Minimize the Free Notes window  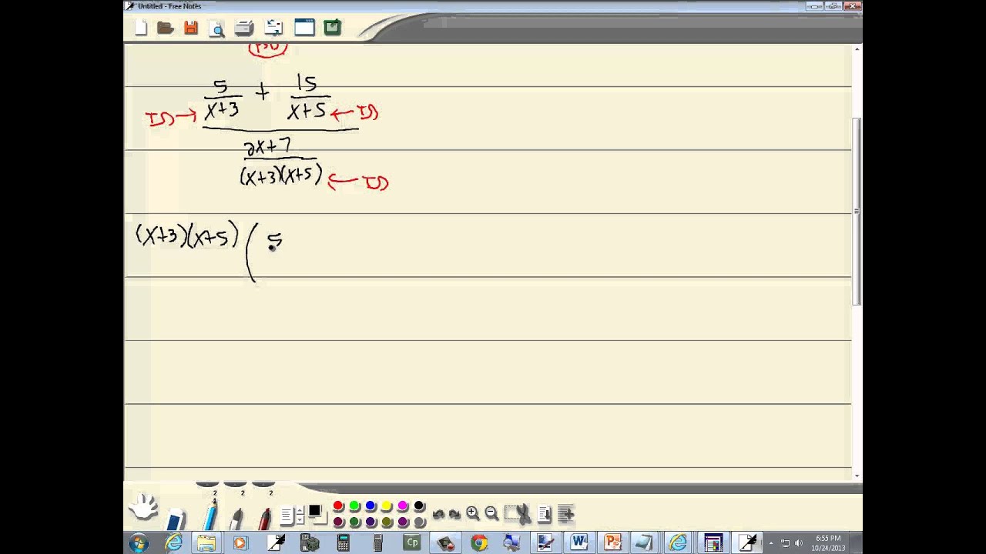coord(815,6)
